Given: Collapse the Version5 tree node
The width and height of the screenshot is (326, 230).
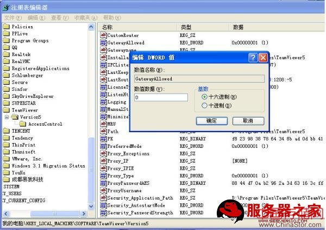Looking at the screenshot, I should pos(7,117).
